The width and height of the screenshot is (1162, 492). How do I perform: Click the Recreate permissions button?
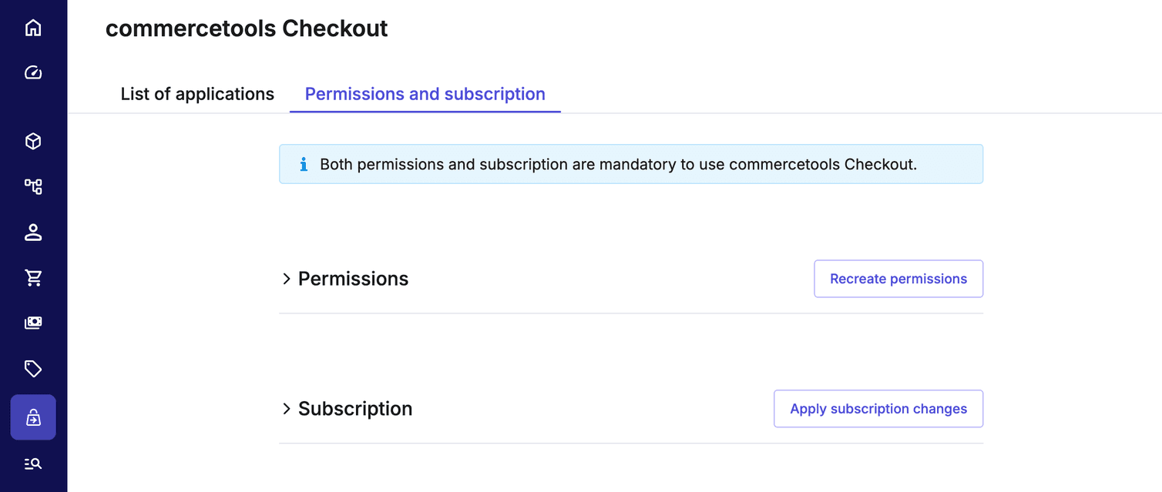(898, 278)
